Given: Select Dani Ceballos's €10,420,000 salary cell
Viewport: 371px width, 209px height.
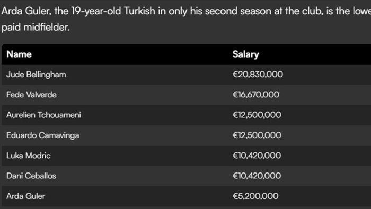Looking at the screenshot, I should (x=257, y=176).
